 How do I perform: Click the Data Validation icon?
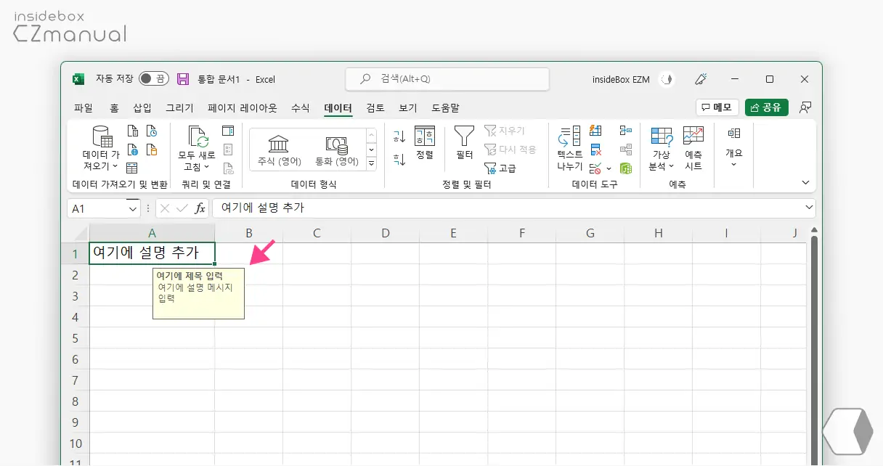594,168
